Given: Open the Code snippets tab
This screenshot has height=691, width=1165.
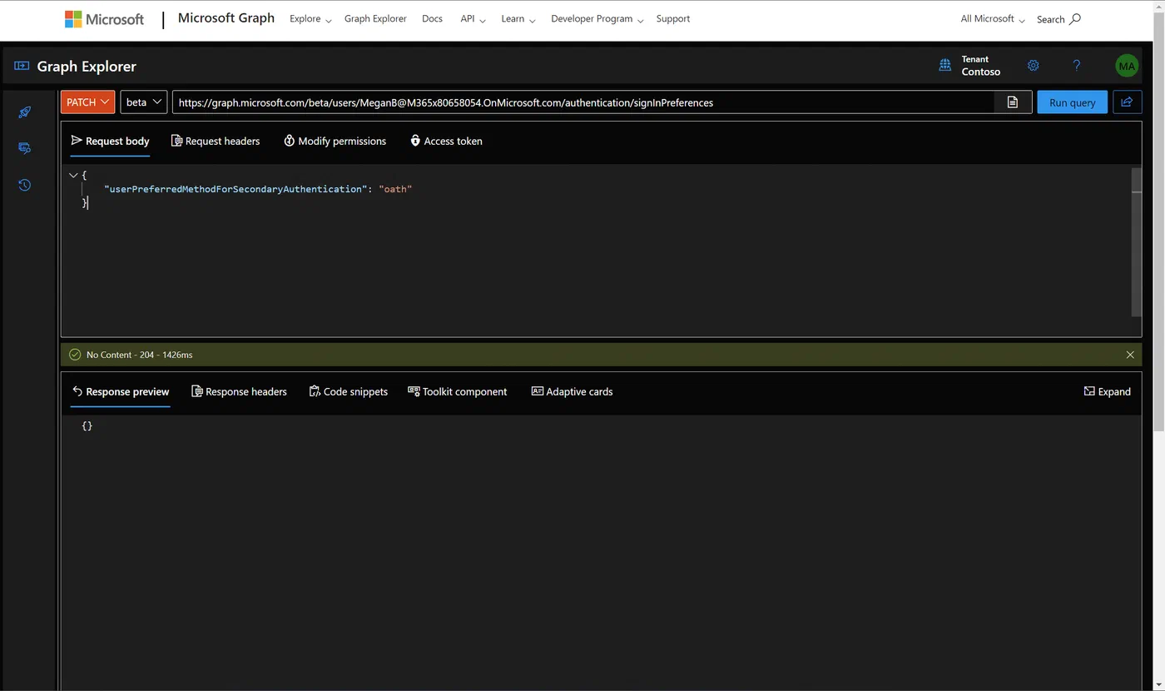Looking at the screenshot, I should coord(348,391).
